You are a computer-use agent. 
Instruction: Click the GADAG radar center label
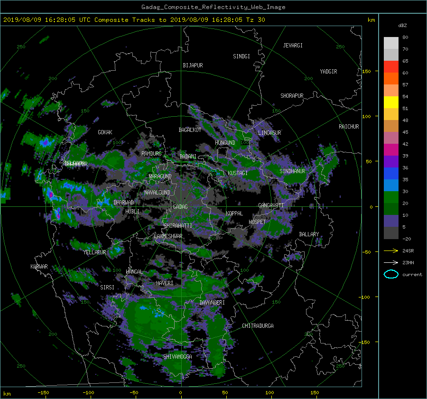(180, 207)
